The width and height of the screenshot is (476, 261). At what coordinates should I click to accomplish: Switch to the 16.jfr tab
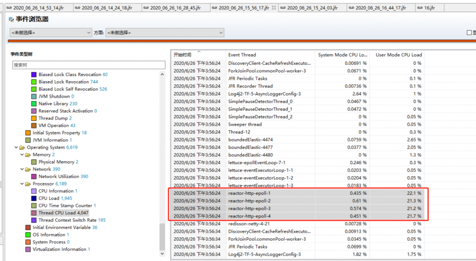pyautogui.click(x=429, y=8)
